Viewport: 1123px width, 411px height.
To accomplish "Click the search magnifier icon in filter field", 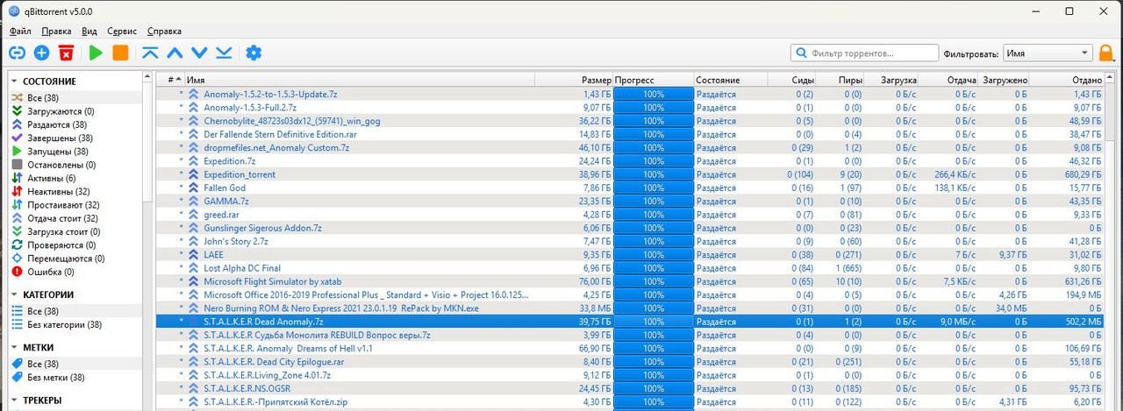I will coord(802,53).
